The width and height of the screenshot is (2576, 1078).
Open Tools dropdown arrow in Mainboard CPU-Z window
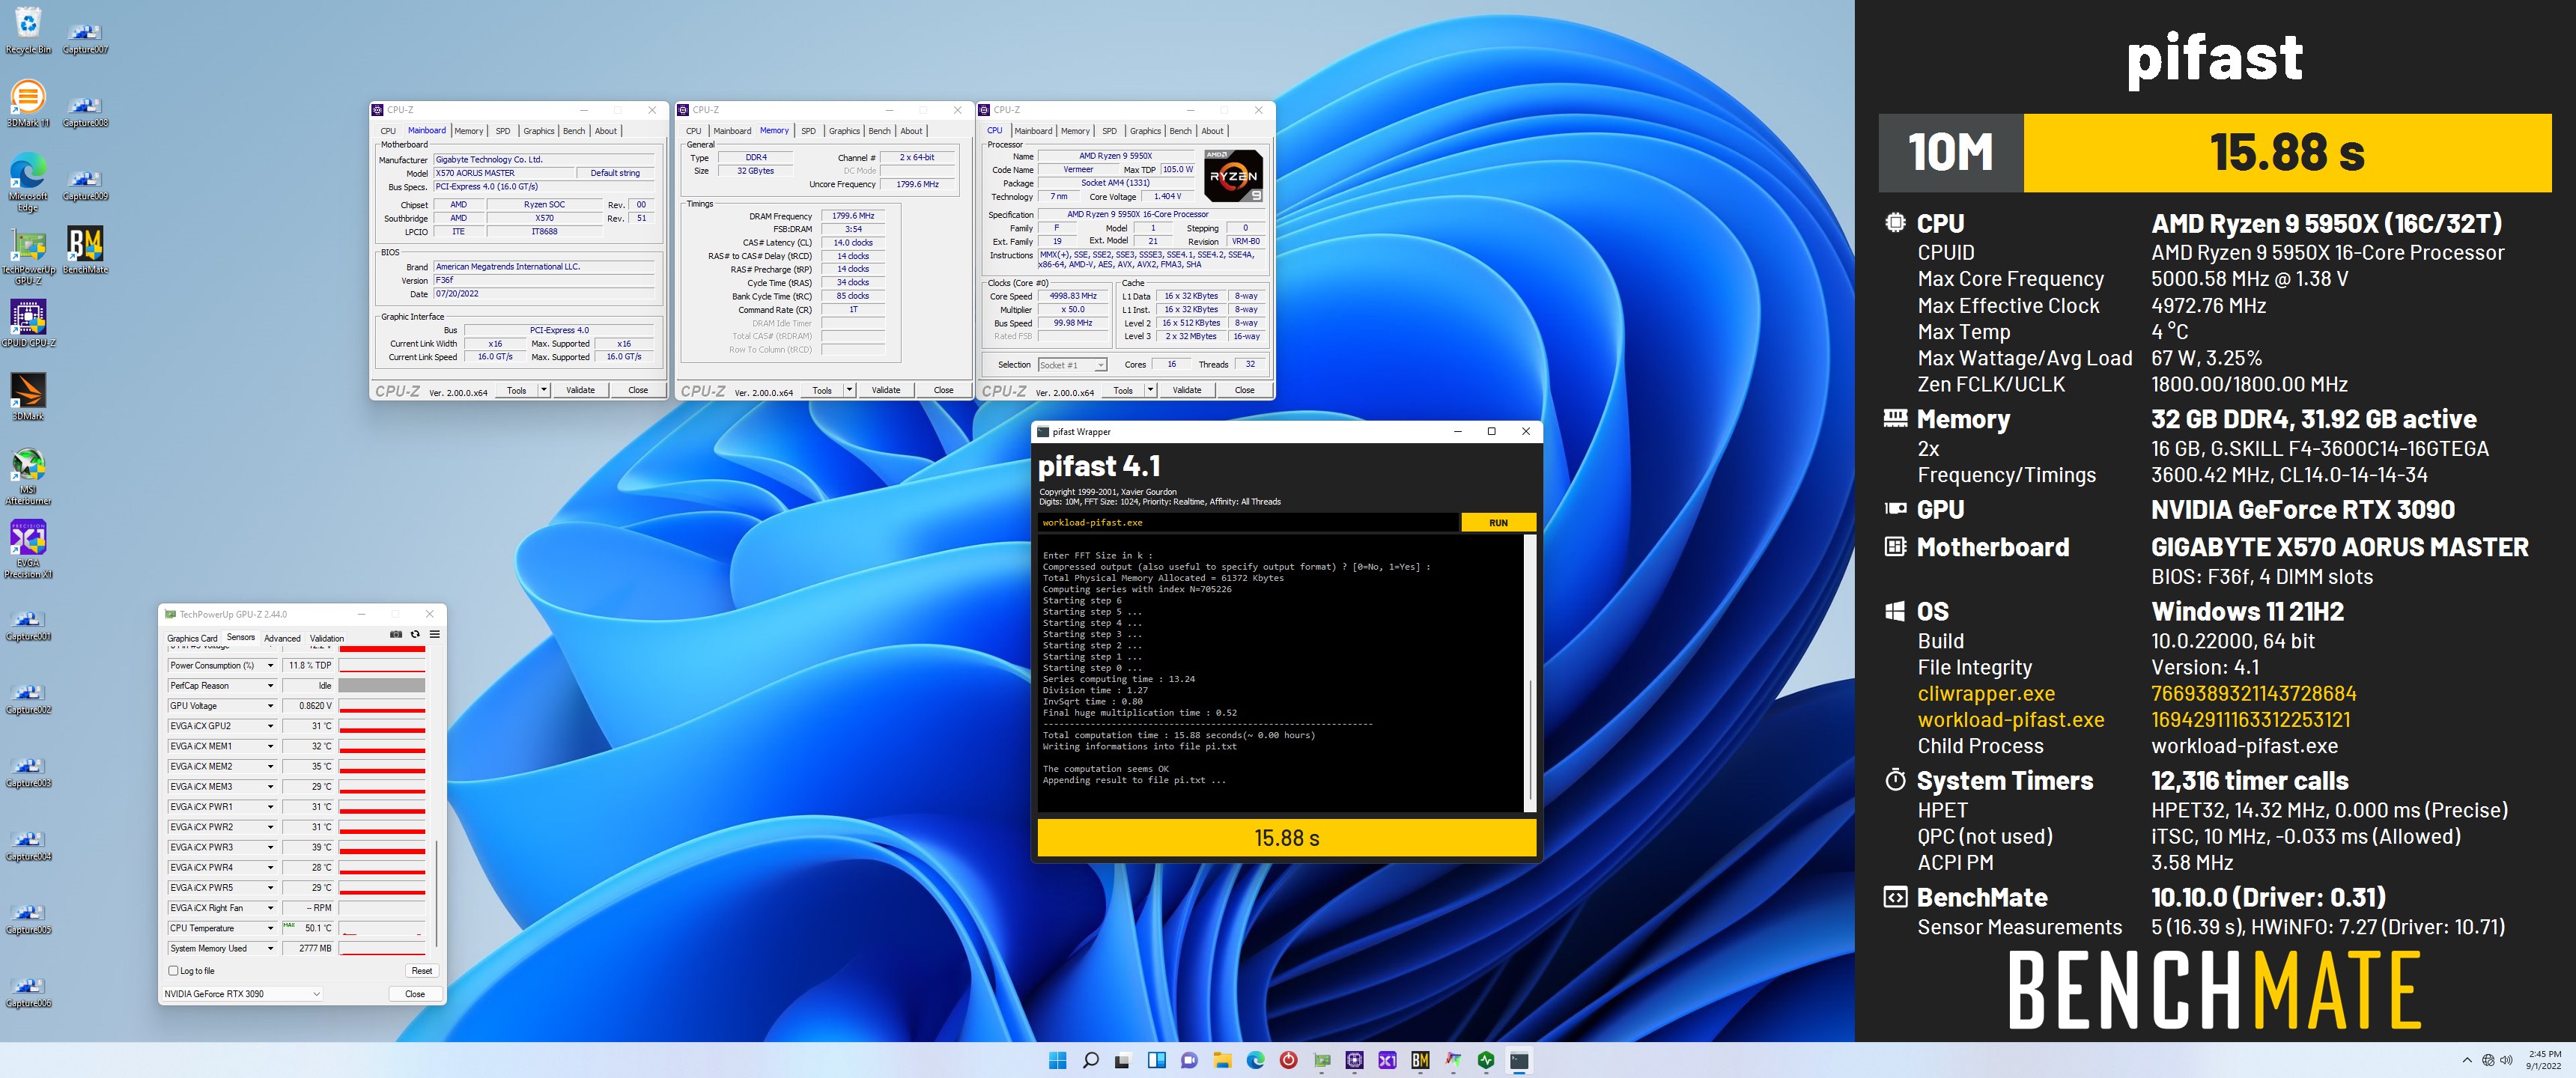pos(544,390)
